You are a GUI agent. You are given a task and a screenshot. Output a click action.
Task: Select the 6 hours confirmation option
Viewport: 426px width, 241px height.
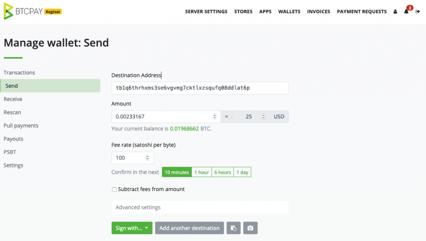click(x=223, y=172)
